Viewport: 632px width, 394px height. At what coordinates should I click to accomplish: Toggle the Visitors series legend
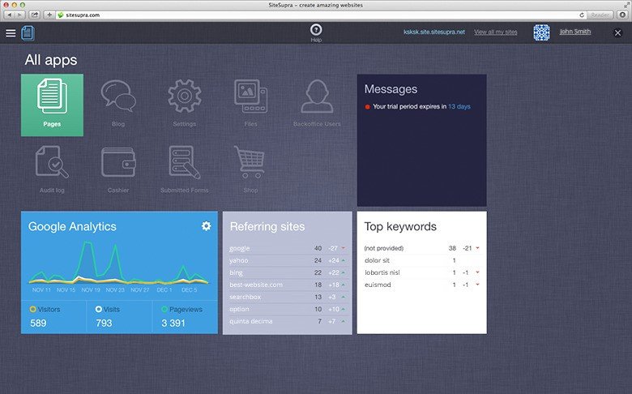45,310
